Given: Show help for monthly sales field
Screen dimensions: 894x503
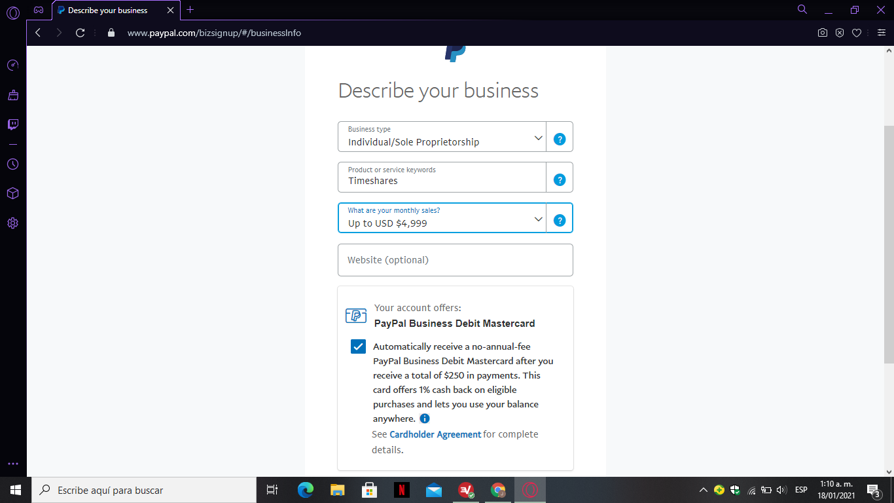Looking at the screenshot, I should point(560,220).
